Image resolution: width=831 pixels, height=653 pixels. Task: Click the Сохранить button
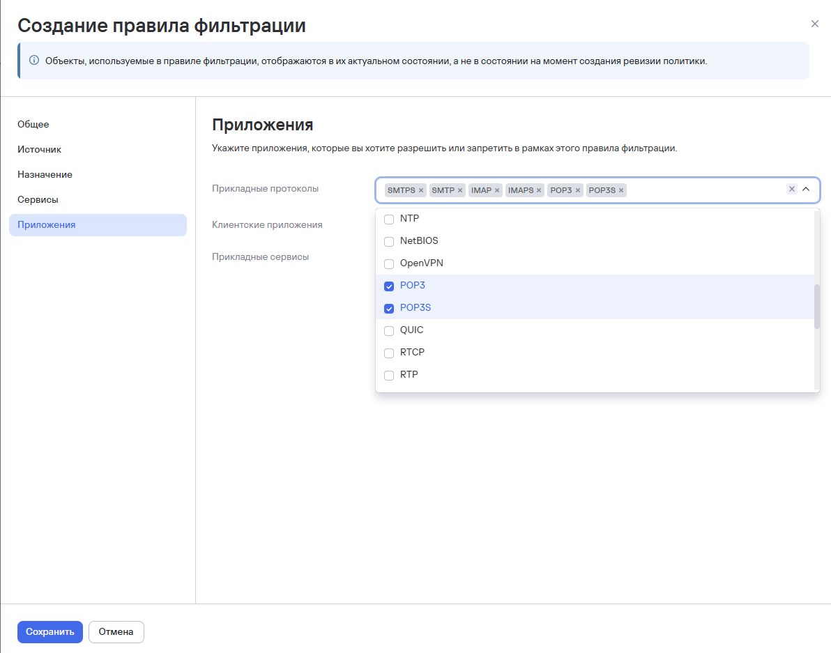(x=49, y=632)
